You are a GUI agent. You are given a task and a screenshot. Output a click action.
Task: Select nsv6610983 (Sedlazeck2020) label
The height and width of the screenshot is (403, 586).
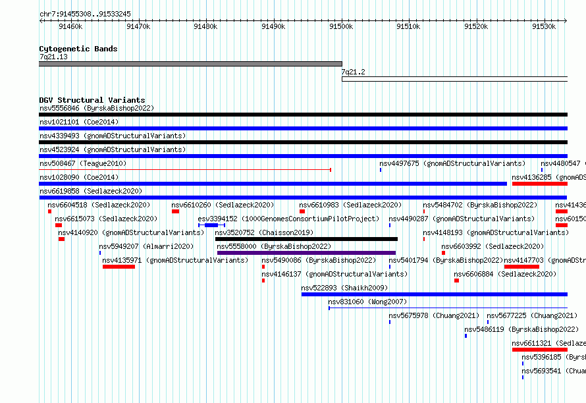click(350, 205)
